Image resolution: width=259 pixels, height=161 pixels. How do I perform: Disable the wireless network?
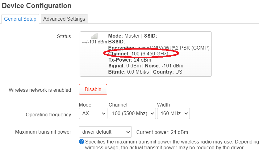click(x=93, y=89)
